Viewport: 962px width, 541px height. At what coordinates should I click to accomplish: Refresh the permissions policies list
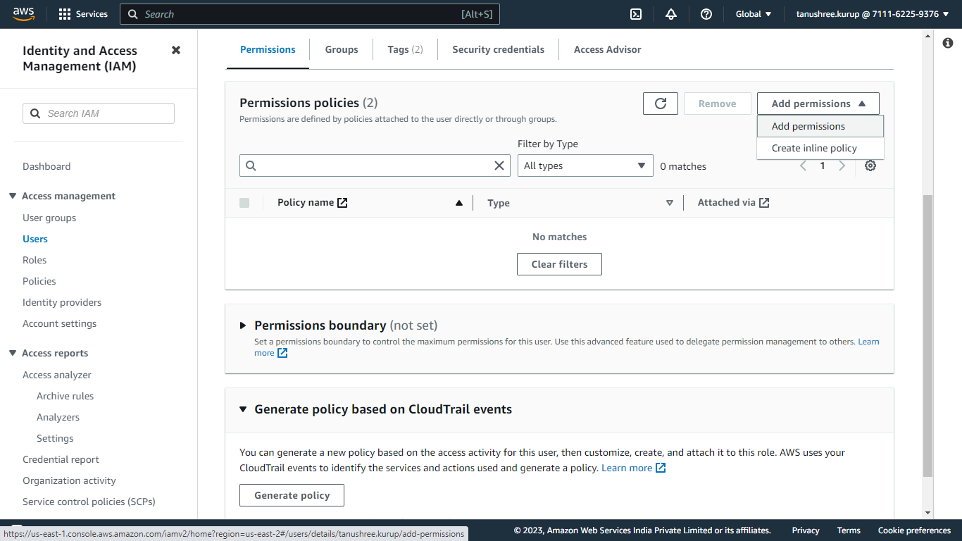pyautogui.click(x=661, y=104)
